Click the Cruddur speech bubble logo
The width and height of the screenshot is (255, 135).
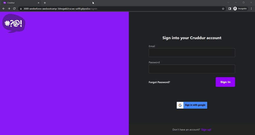click(14, 23)
